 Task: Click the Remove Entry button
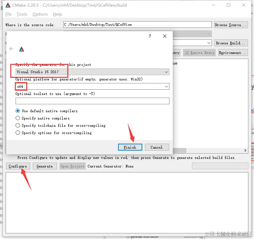coord(199,53)
